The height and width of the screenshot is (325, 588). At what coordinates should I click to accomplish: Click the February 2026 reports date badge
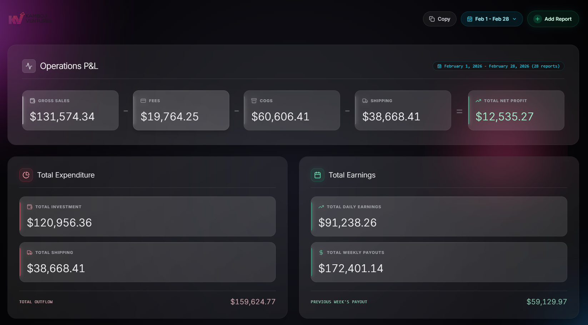click(x=498, y=66)
